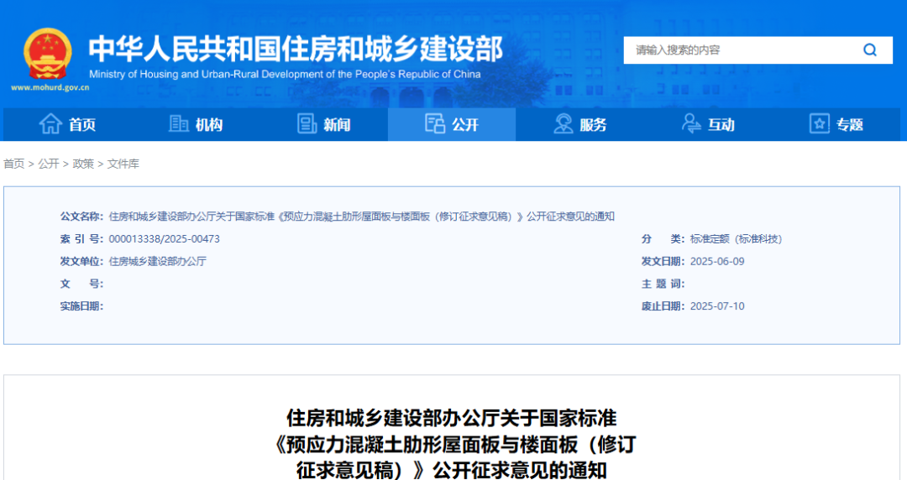Viewport: 907px width, 480px height.
Task: Click the headset person icon beside 服务
Action: (x=563, y=123)
